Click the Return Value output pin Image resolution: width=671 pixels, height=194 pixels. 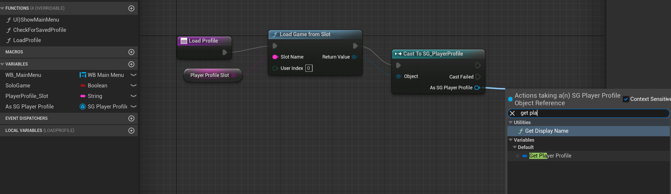pyautogui.click(x=354, y=57)
